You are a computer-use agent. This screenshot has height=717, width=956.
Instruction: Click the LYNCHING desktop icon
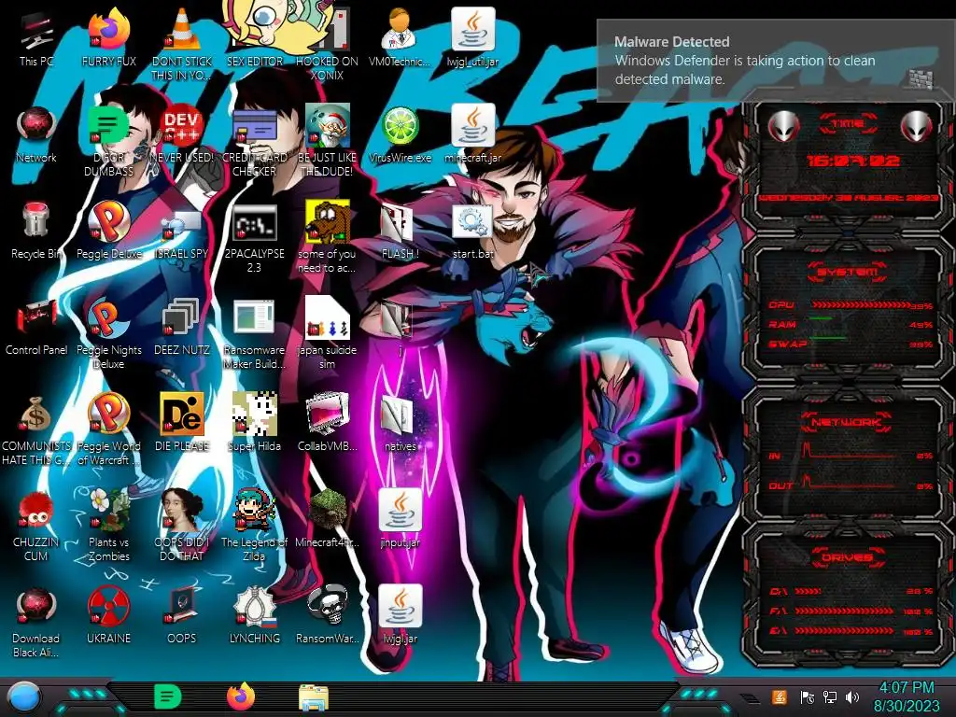[254, 616]
